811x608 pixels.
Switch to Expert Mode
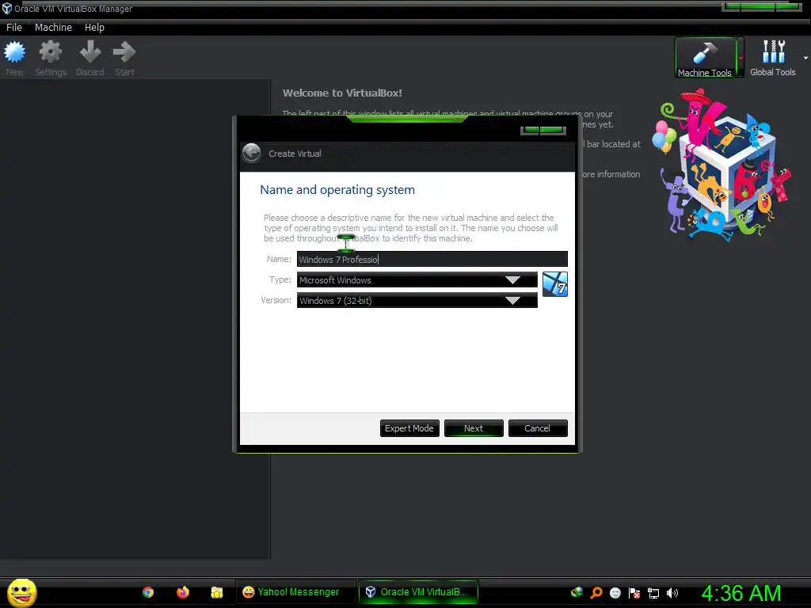pos(409,428)
